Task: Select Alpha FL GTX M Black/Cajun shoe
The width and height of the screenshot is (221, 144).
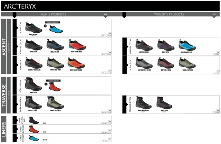Action: 34,45
